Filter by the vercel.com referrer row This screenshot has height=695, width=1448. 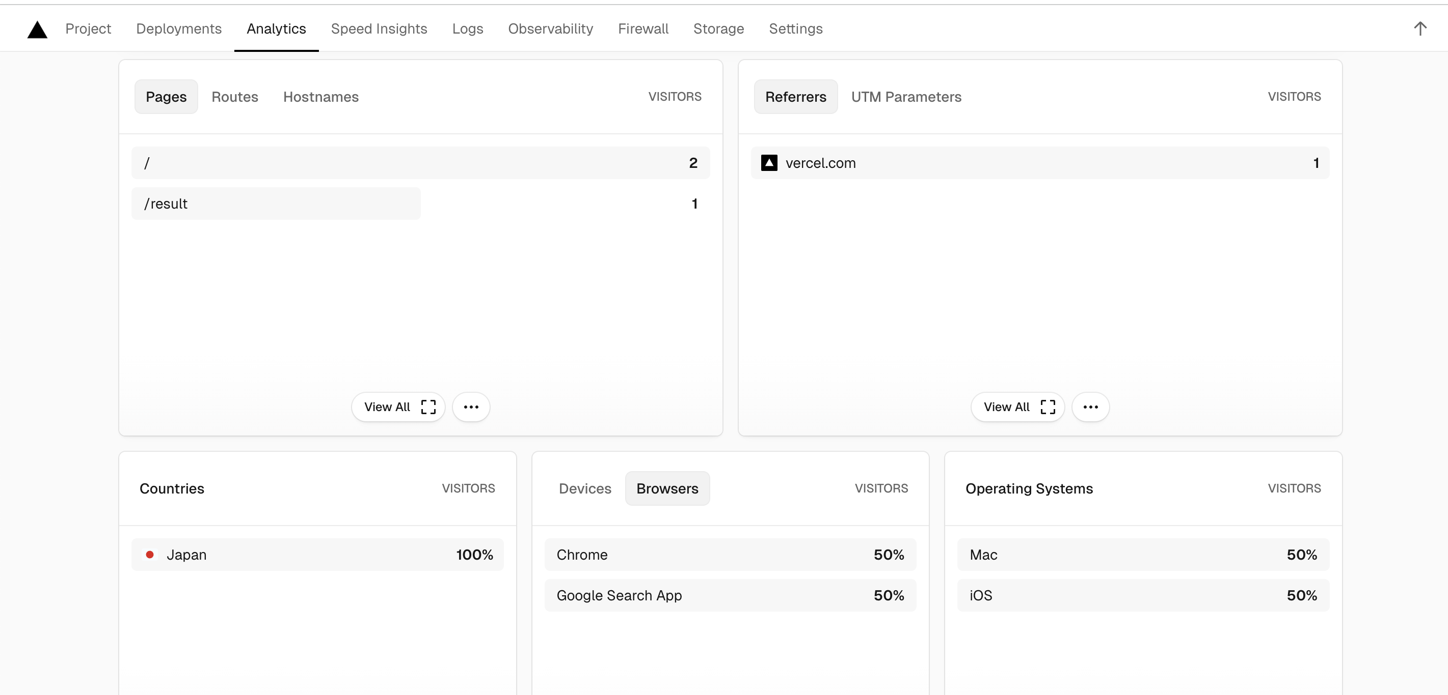coord(1039,163)
